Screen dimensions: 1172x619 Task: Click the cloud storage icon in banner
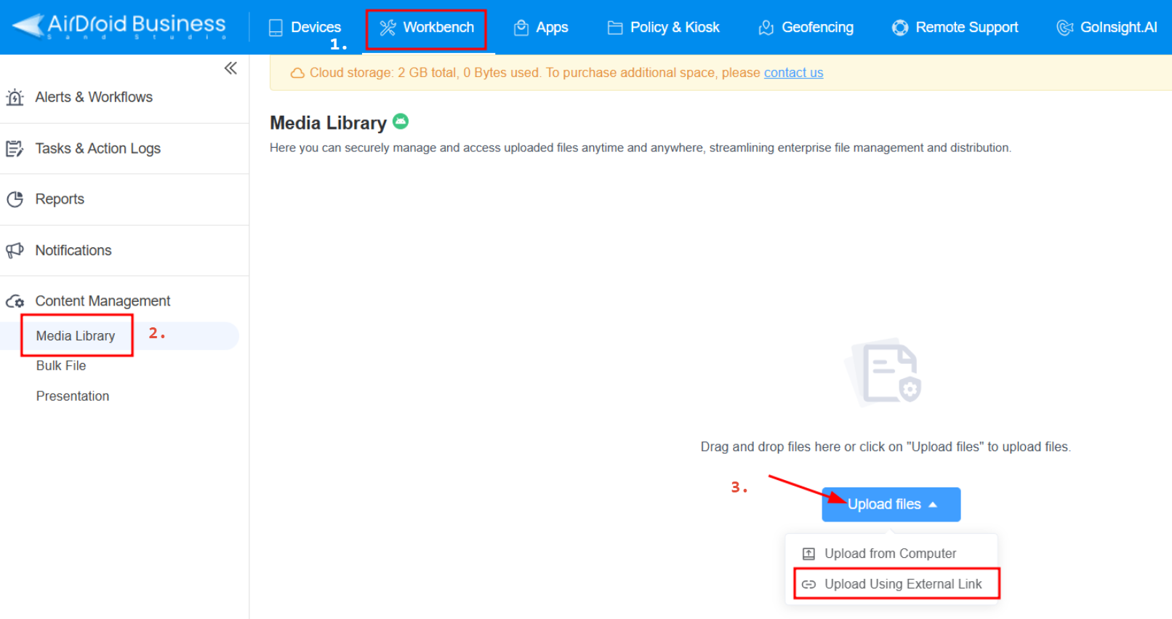coord(297,73)
